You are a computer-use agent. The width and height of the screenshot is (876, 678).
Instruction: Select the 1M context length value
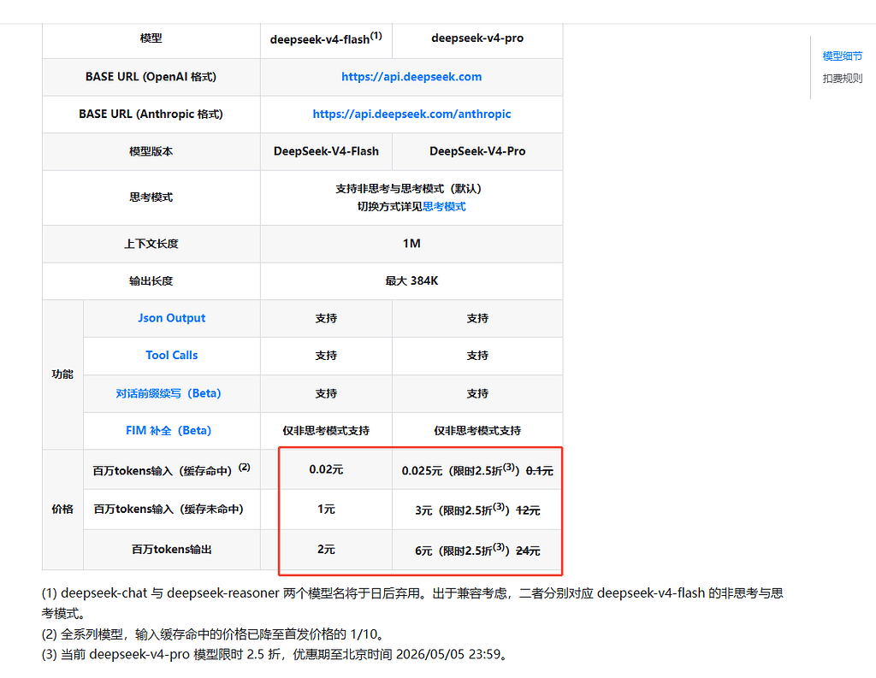(411, 244)
